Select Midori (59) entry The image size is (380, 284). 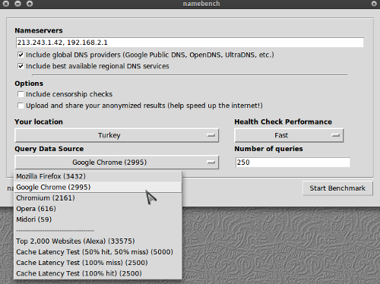tap(98, 219)
